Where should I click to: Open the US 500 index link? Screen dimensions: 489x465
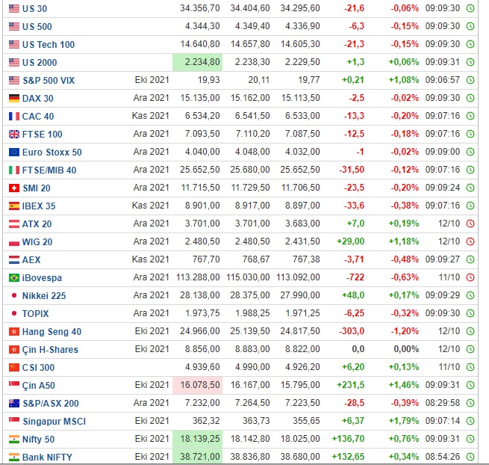coord(37,27)
